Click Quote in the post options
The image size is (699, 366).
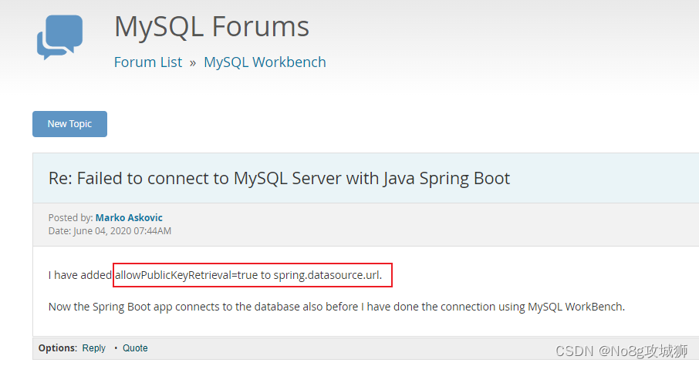point(135,348)
